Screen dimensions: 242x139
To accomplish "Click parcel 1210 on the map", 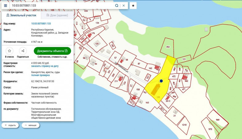I will click(x=184, y=125).
